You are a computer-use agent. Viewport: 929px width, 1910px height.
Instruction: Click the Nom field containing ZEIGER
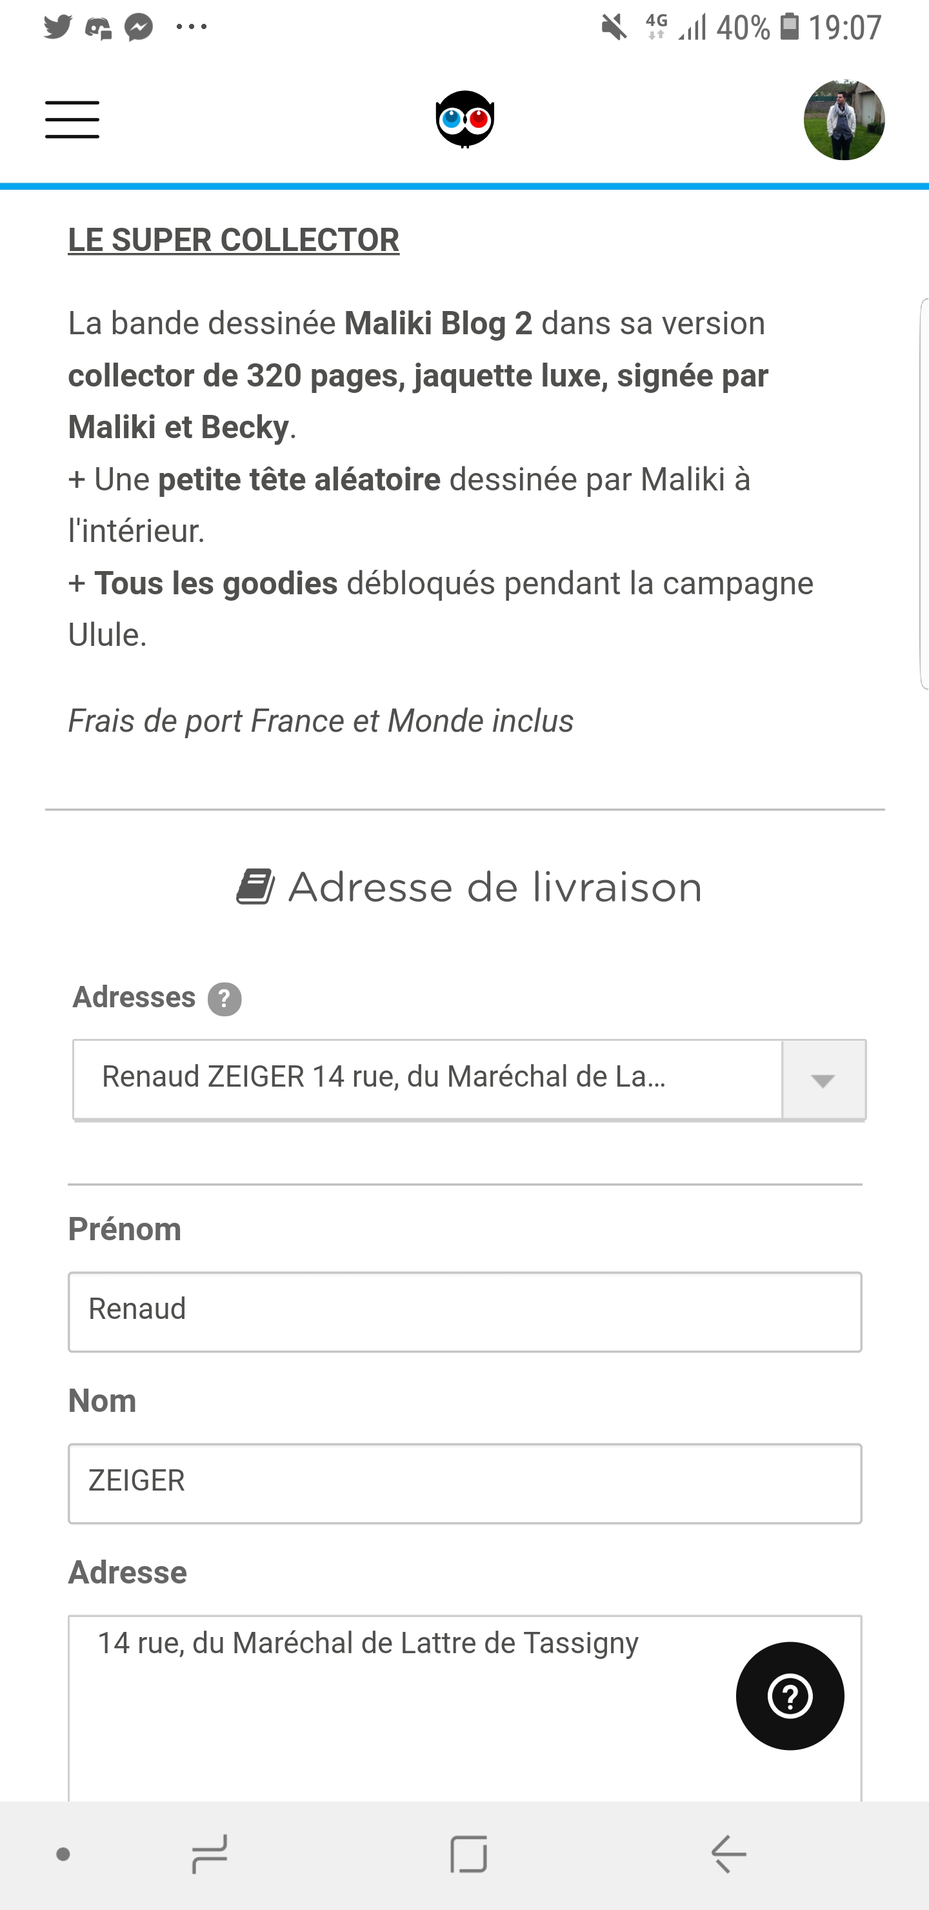tap(465, 1483)
